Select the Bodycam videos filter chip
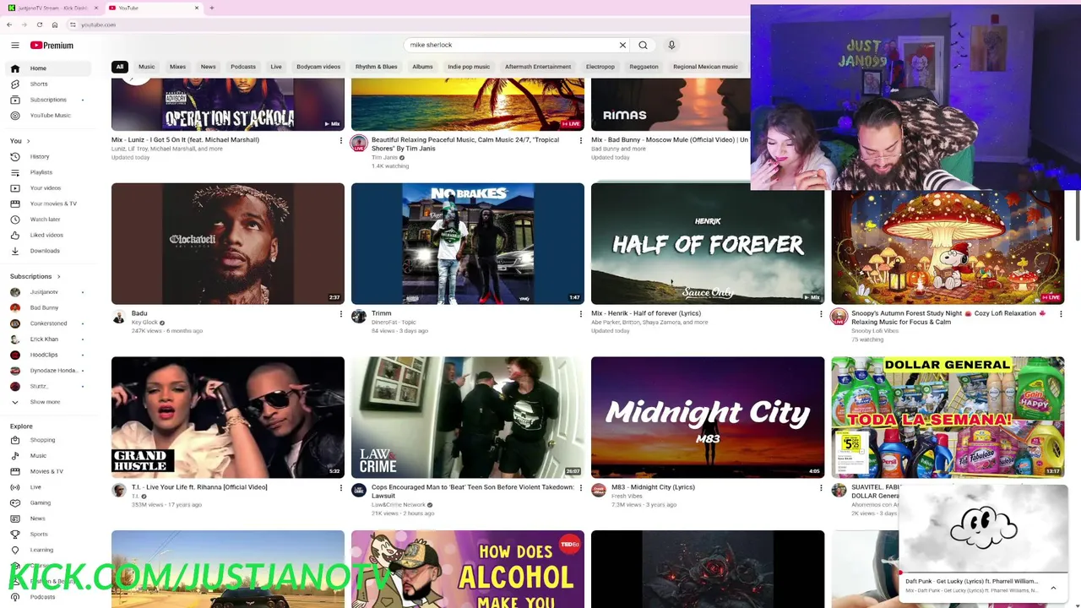This screenshot has width=1081, height=608. [318, 67]
